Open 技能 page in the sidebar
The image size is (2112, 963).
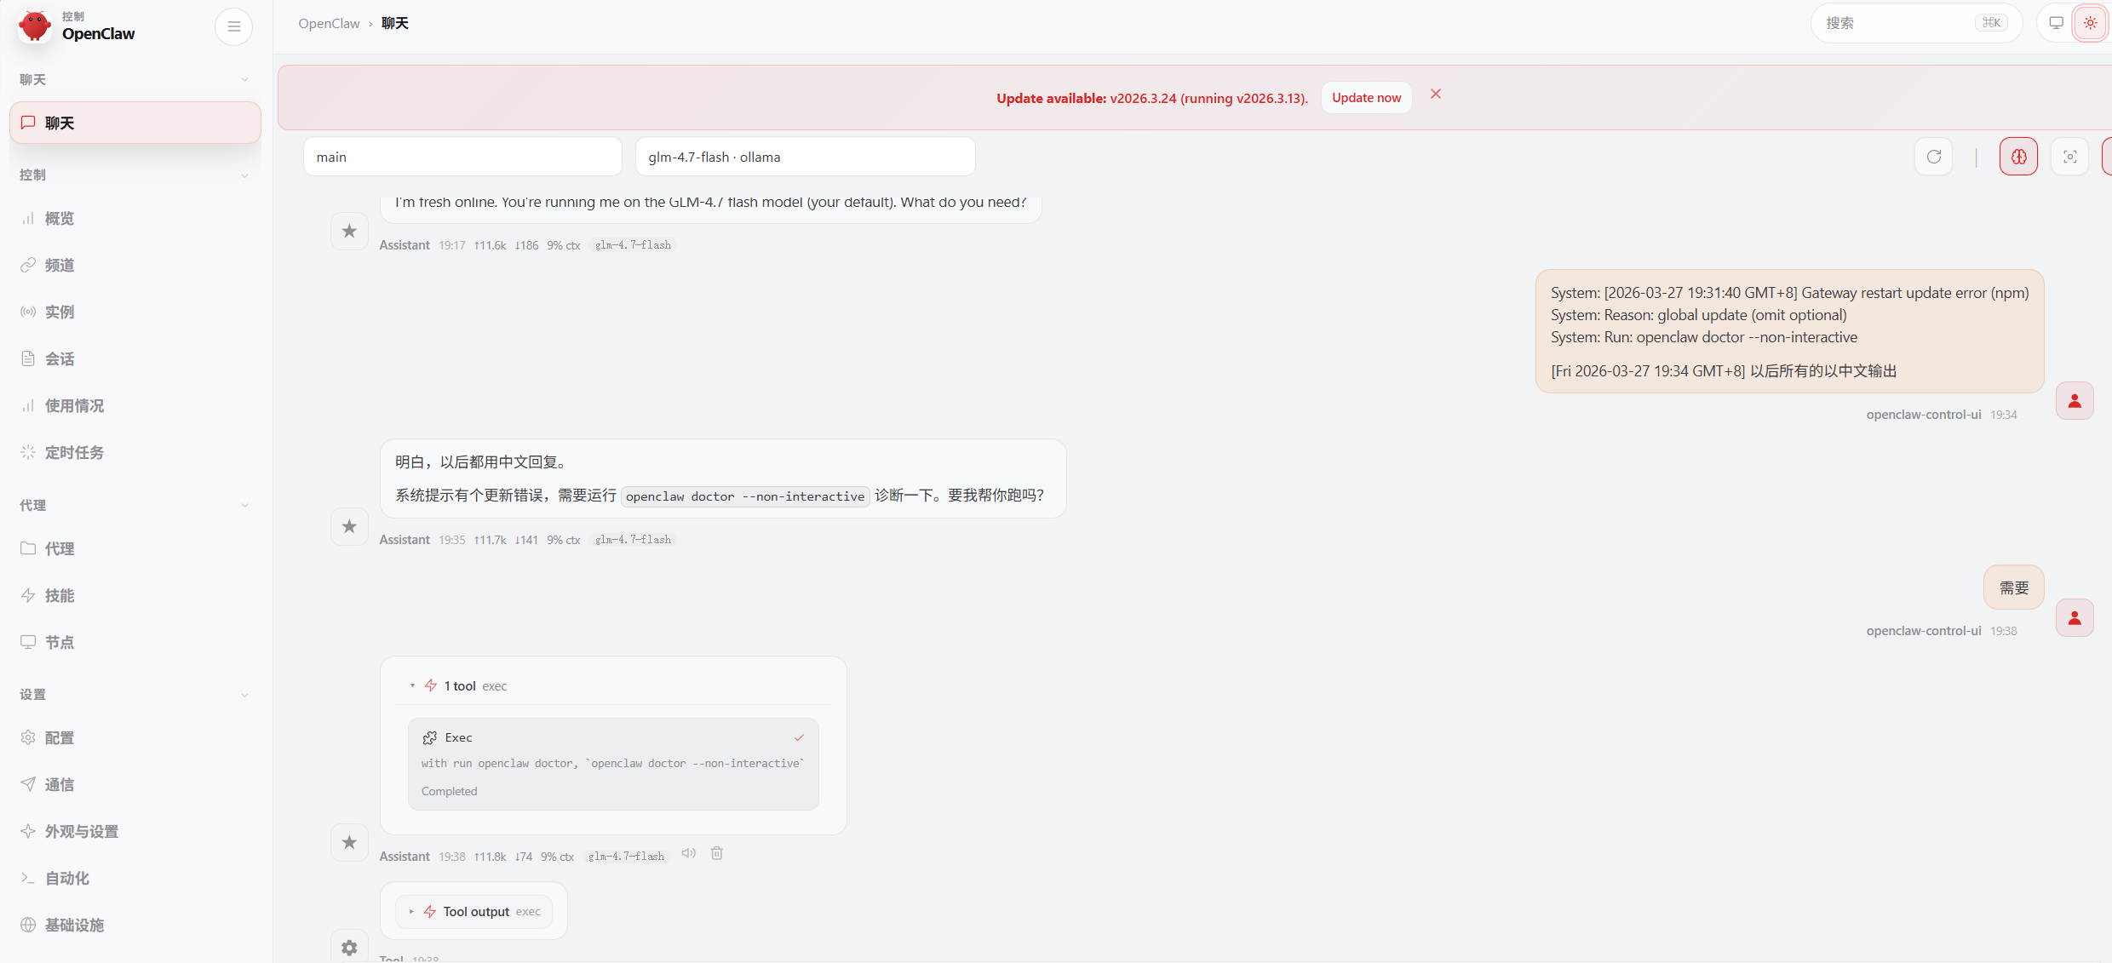pos(60,596)
